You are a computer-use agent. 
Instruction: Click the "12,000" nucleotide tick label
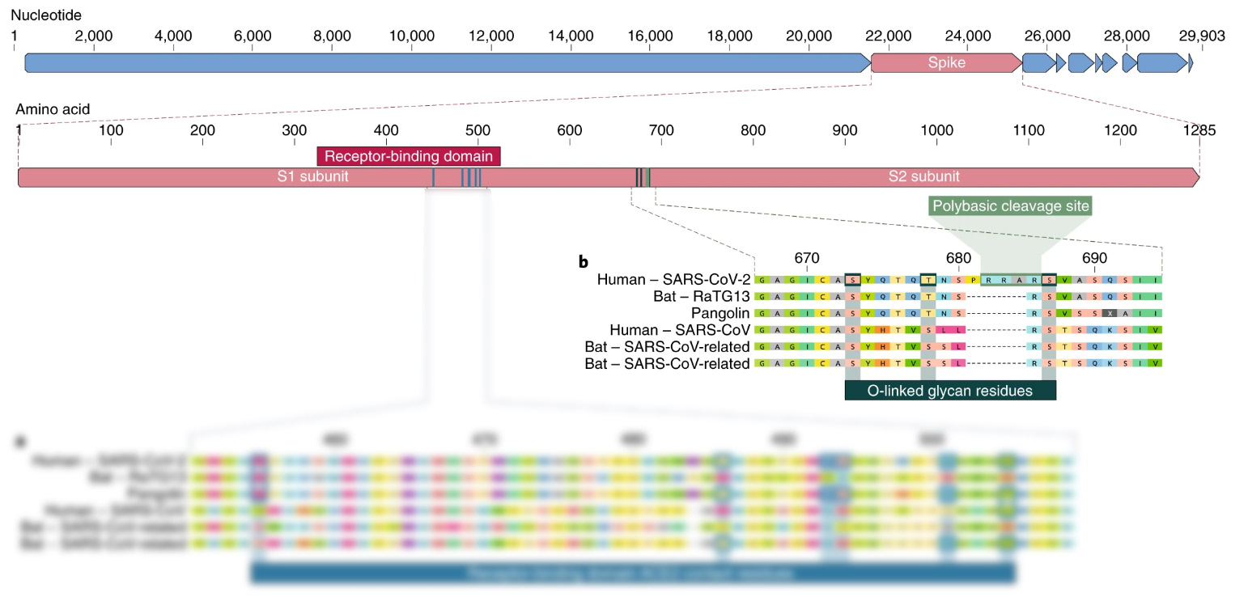(491, 36)
